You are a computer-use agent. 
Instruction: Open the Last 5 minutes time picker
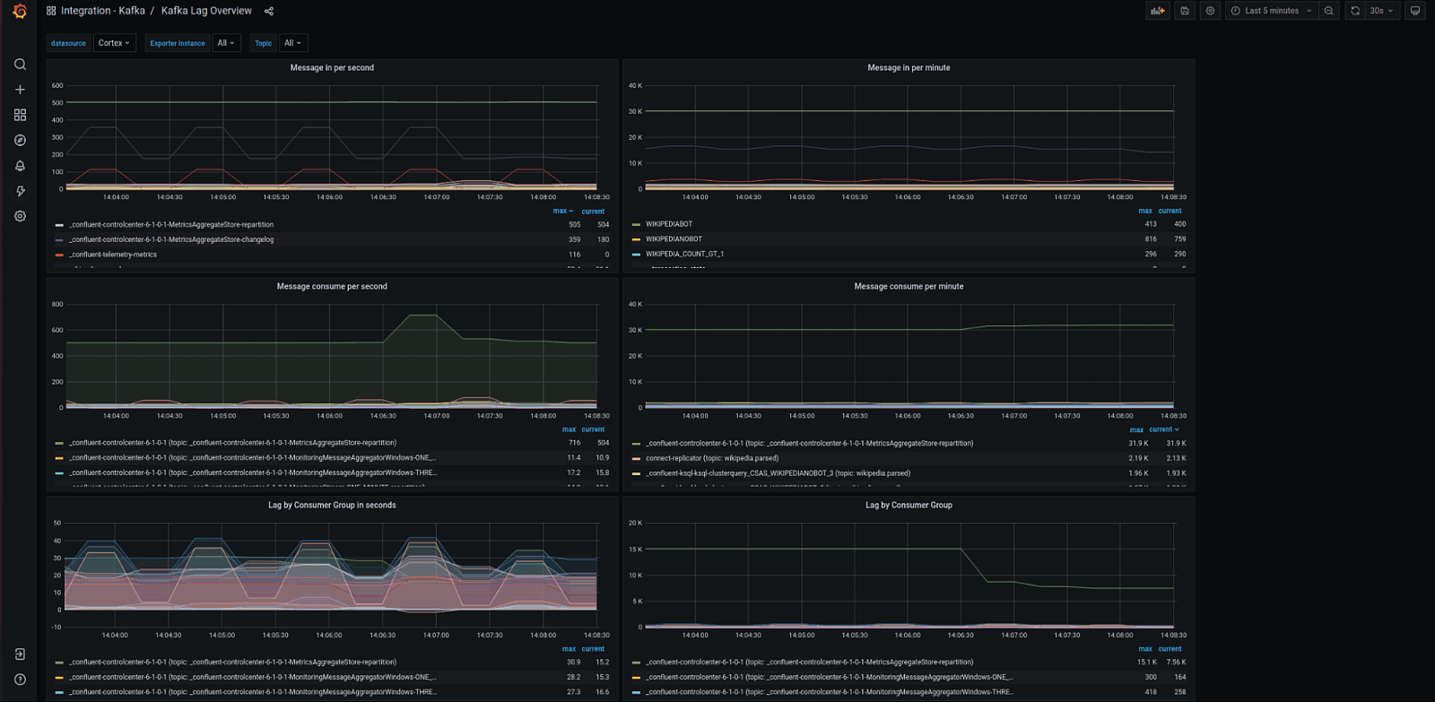point(1271,11)
